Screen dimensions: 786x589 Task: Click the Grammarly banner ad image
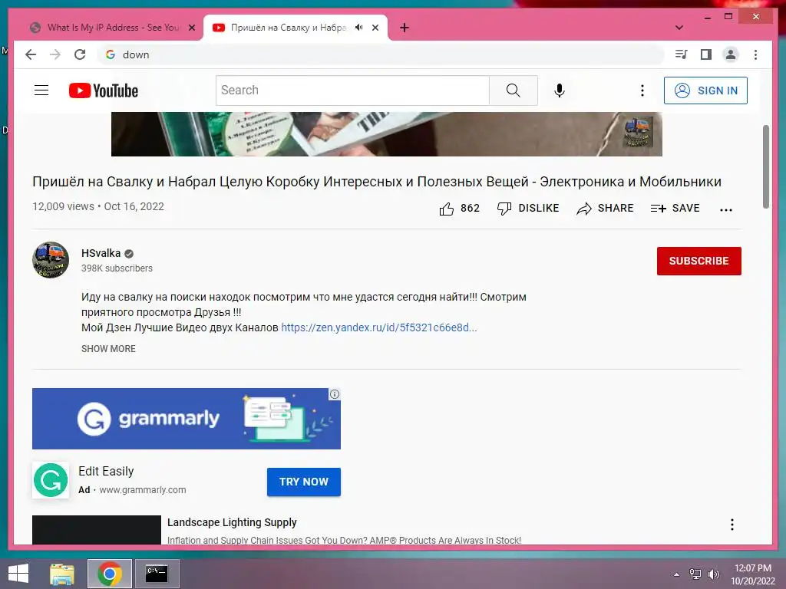point(186,419)
